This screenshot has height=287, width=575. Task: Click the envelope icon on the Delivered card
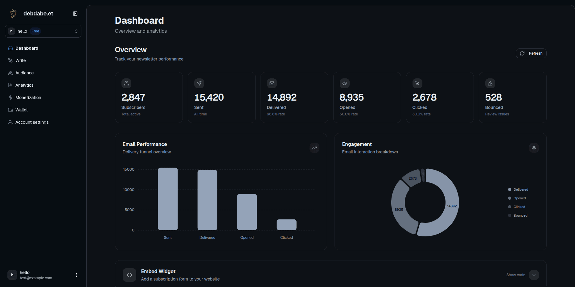(x=272, y=83)
